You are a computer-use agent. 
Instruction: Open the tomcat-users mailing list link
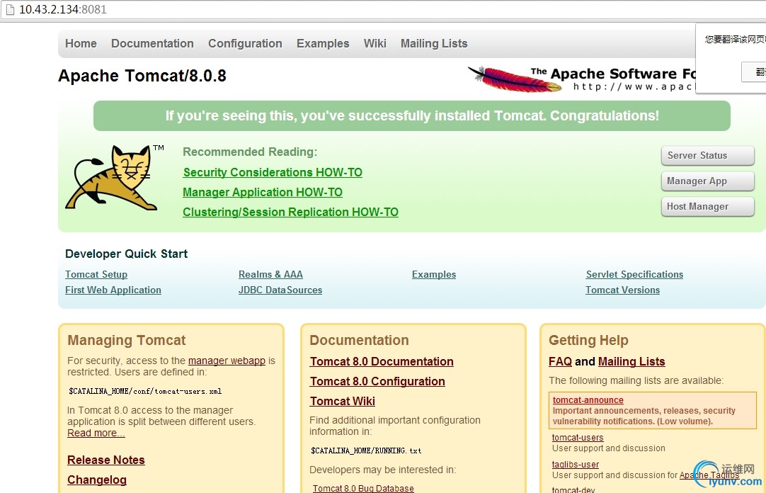pos(578,438)
